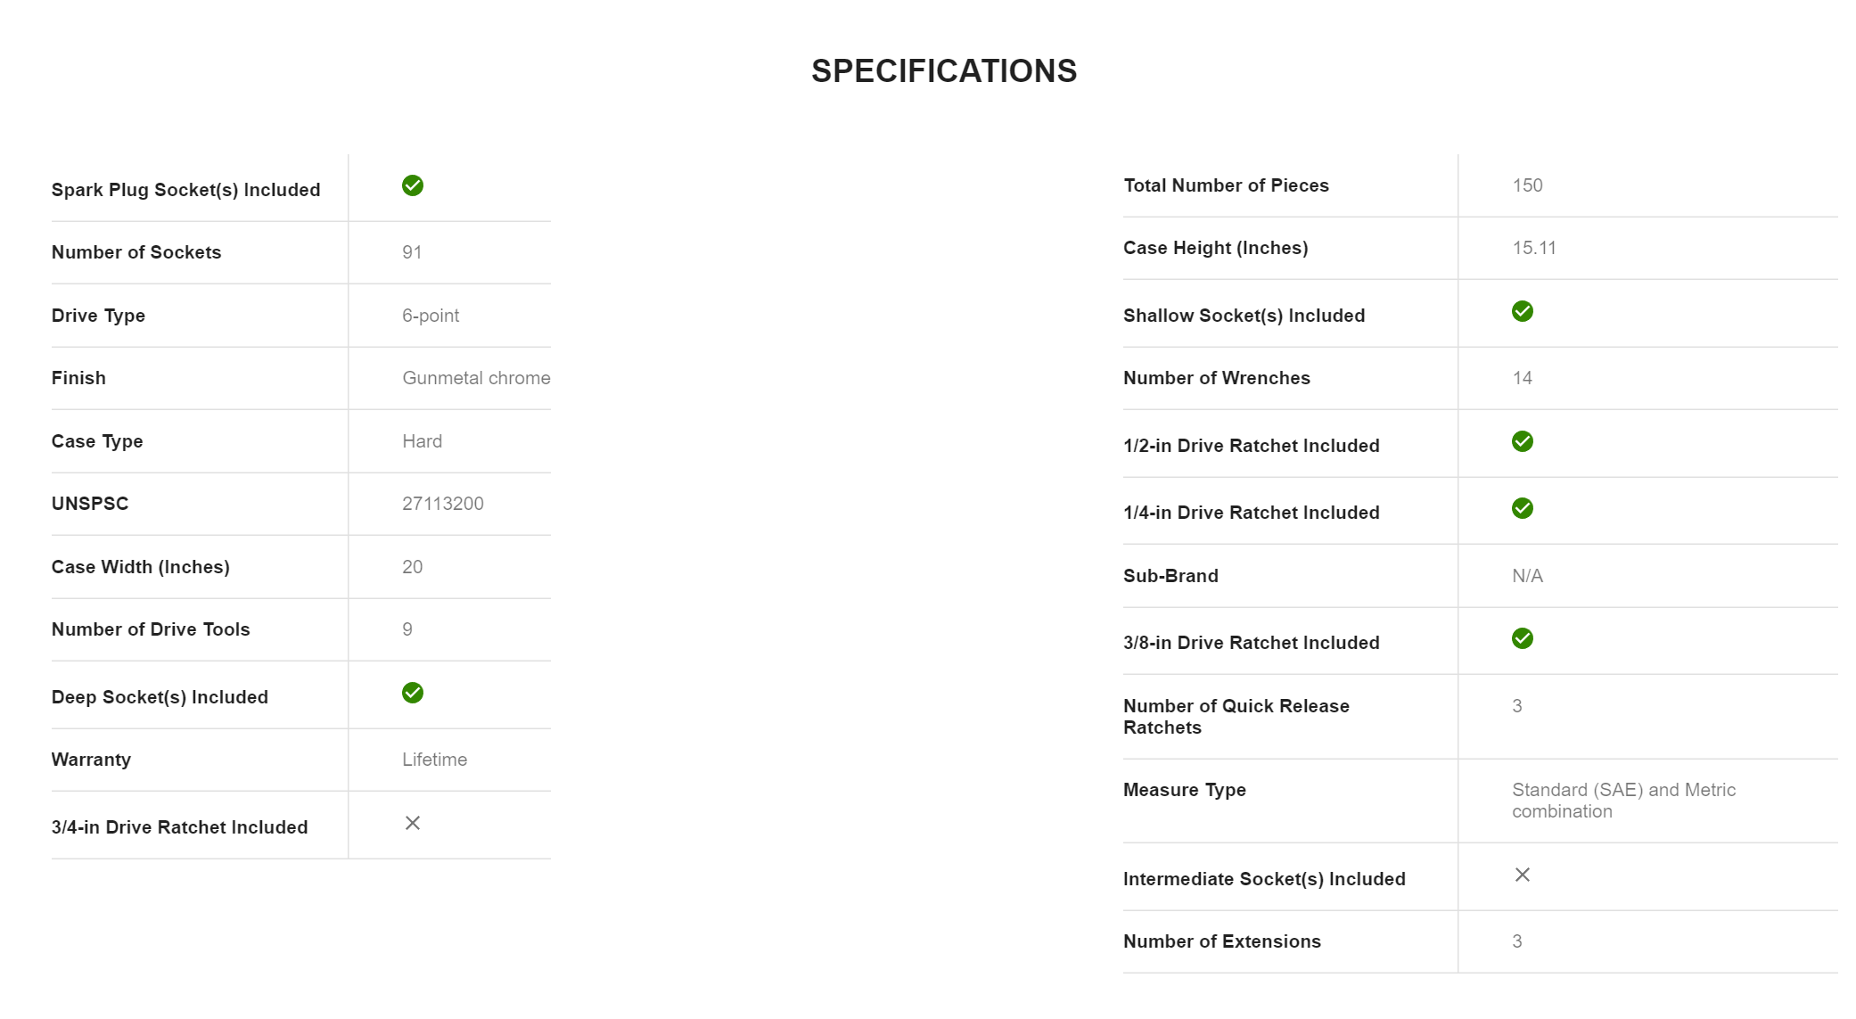Click the Drive Type value 6-point
Viewport: 1856px width, 1019px height.
tap(431, 316)
